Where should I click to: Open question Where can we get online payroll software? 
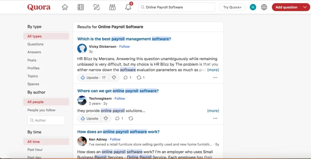point(118,91)
